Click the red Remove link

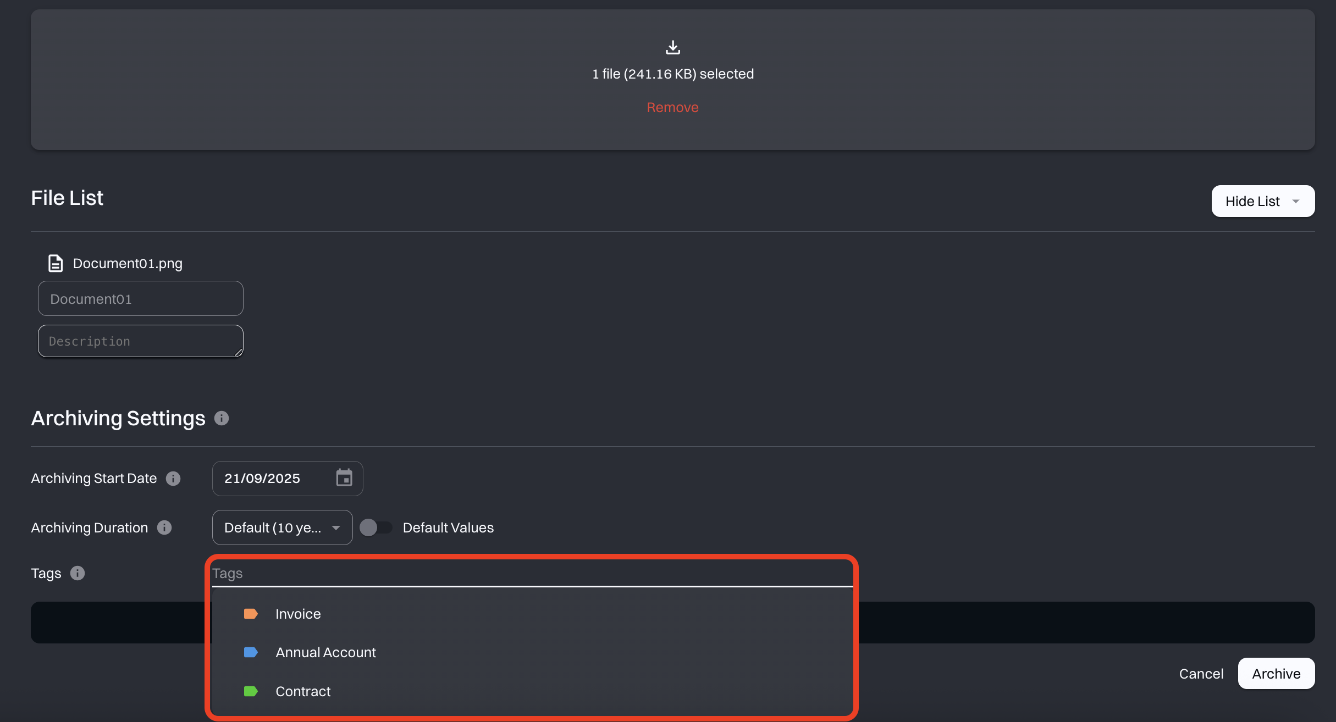click(x=672, y=107)
